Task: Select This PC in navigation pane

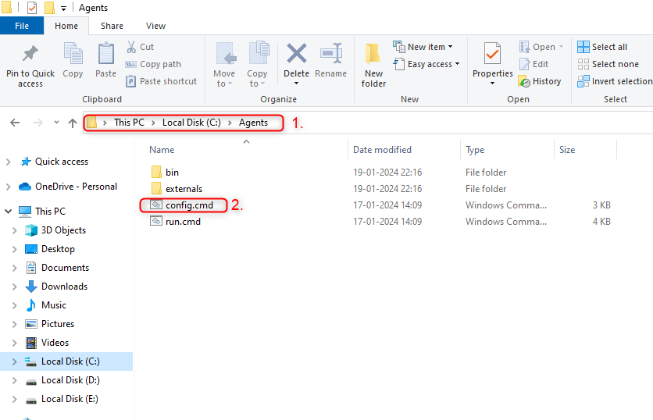Action: (x=50, y=211)
